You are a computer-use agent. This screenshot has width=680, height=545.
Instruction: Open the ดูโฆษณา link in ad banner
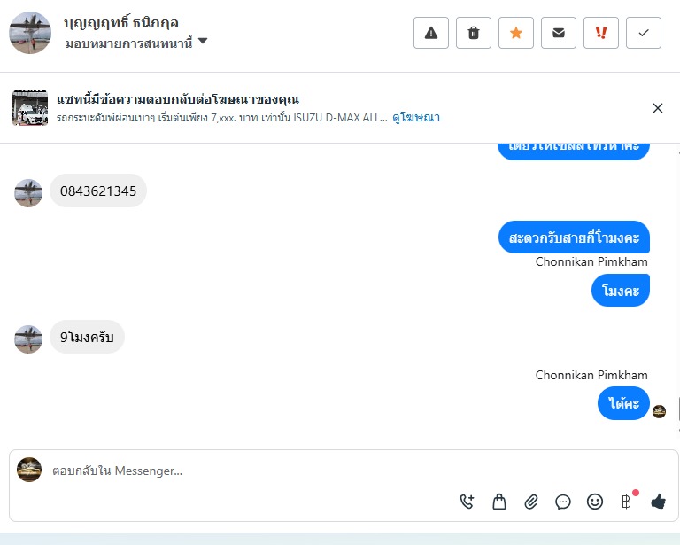pos(416,118)
